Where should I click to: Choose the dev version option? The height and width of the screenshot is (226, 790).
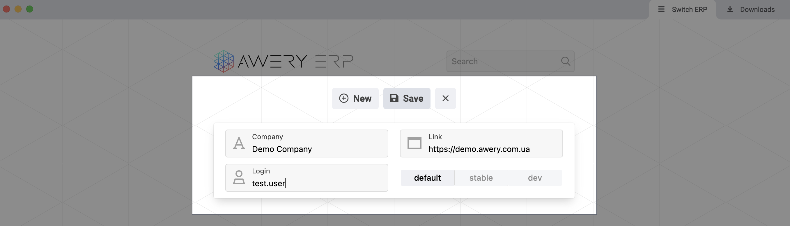[x=535, y=177]
